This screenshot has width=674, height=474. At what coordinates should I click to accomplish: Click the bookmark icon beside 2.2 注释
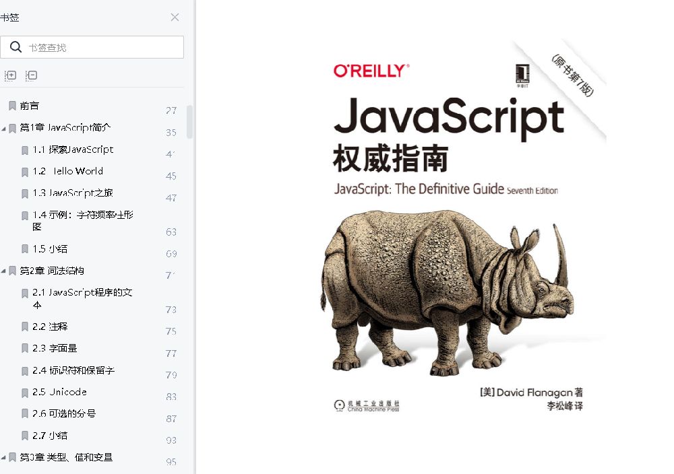[24, 326]
